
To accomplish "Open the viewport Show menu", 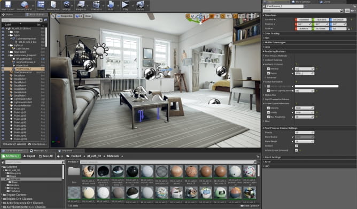I will [x=88, y=16].
